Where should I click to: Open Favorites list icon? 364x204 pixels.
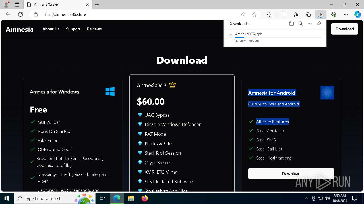[296, 14]
